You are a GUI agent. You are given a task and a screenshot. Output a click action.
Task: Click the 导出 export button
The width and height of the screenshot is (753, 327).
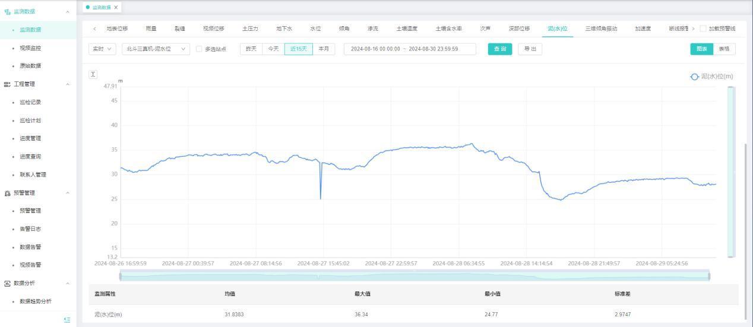(x=530, y=49)
